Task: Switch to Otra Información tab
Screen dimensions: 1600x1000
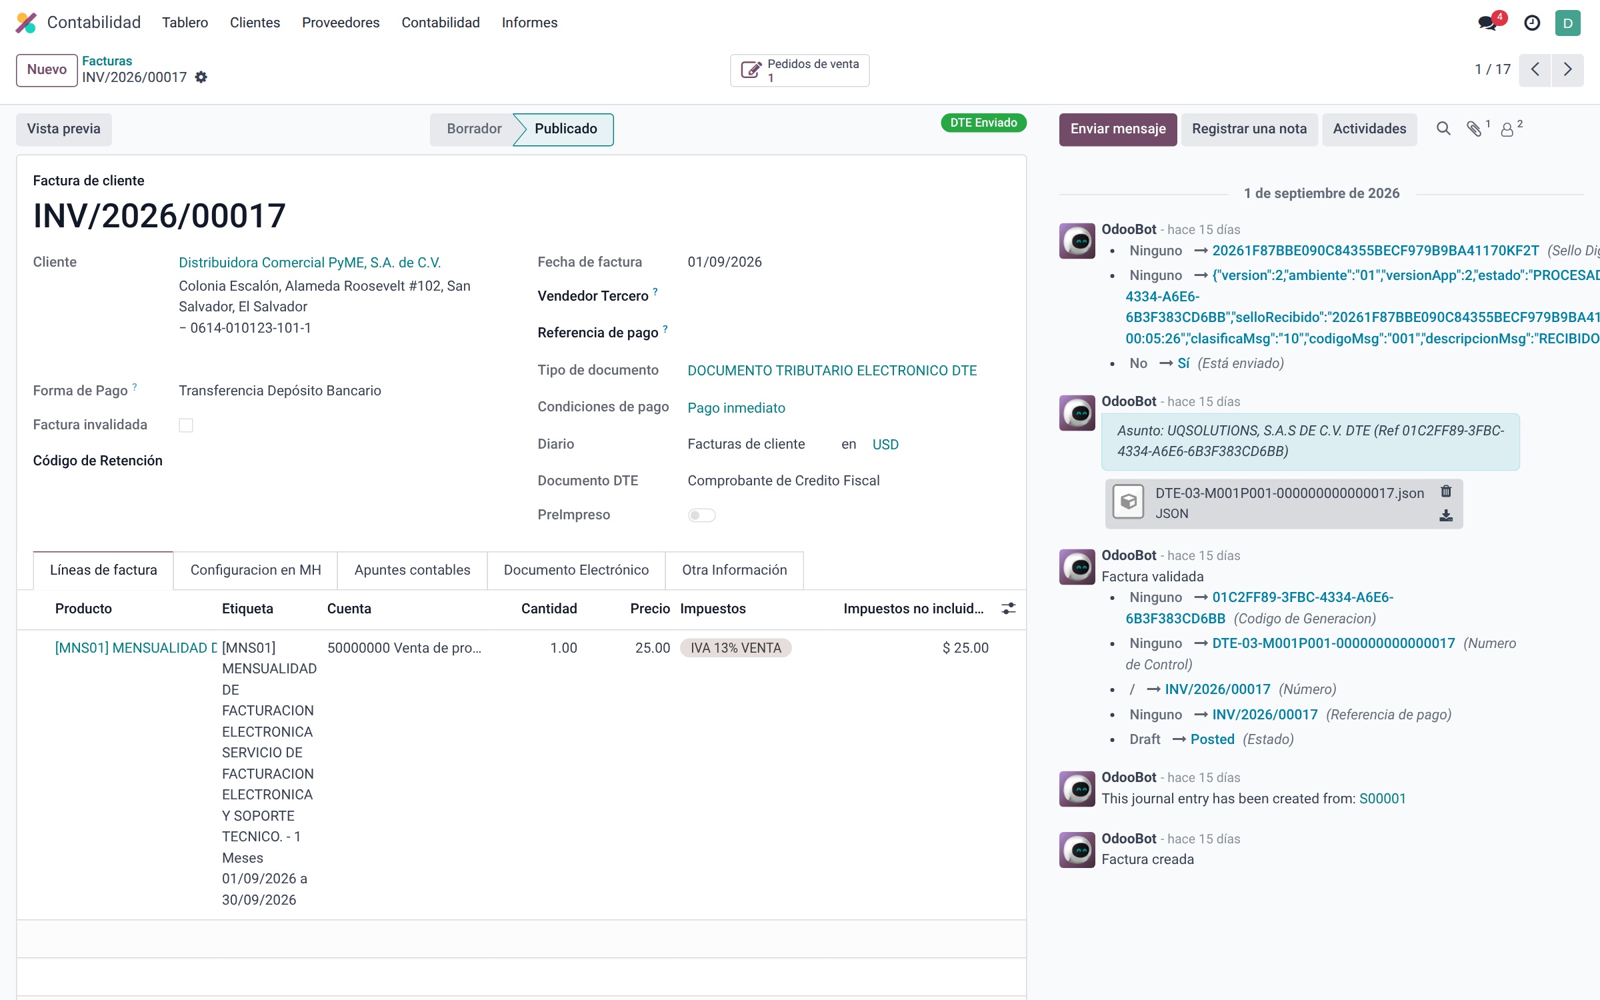Action: click(734, 570)
